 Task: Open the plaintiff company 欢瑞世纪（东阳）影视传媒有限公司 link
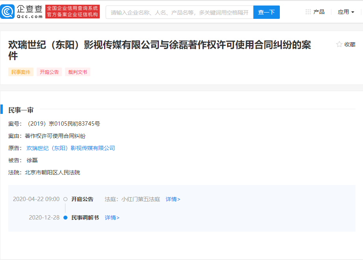(x=70, y=148)
